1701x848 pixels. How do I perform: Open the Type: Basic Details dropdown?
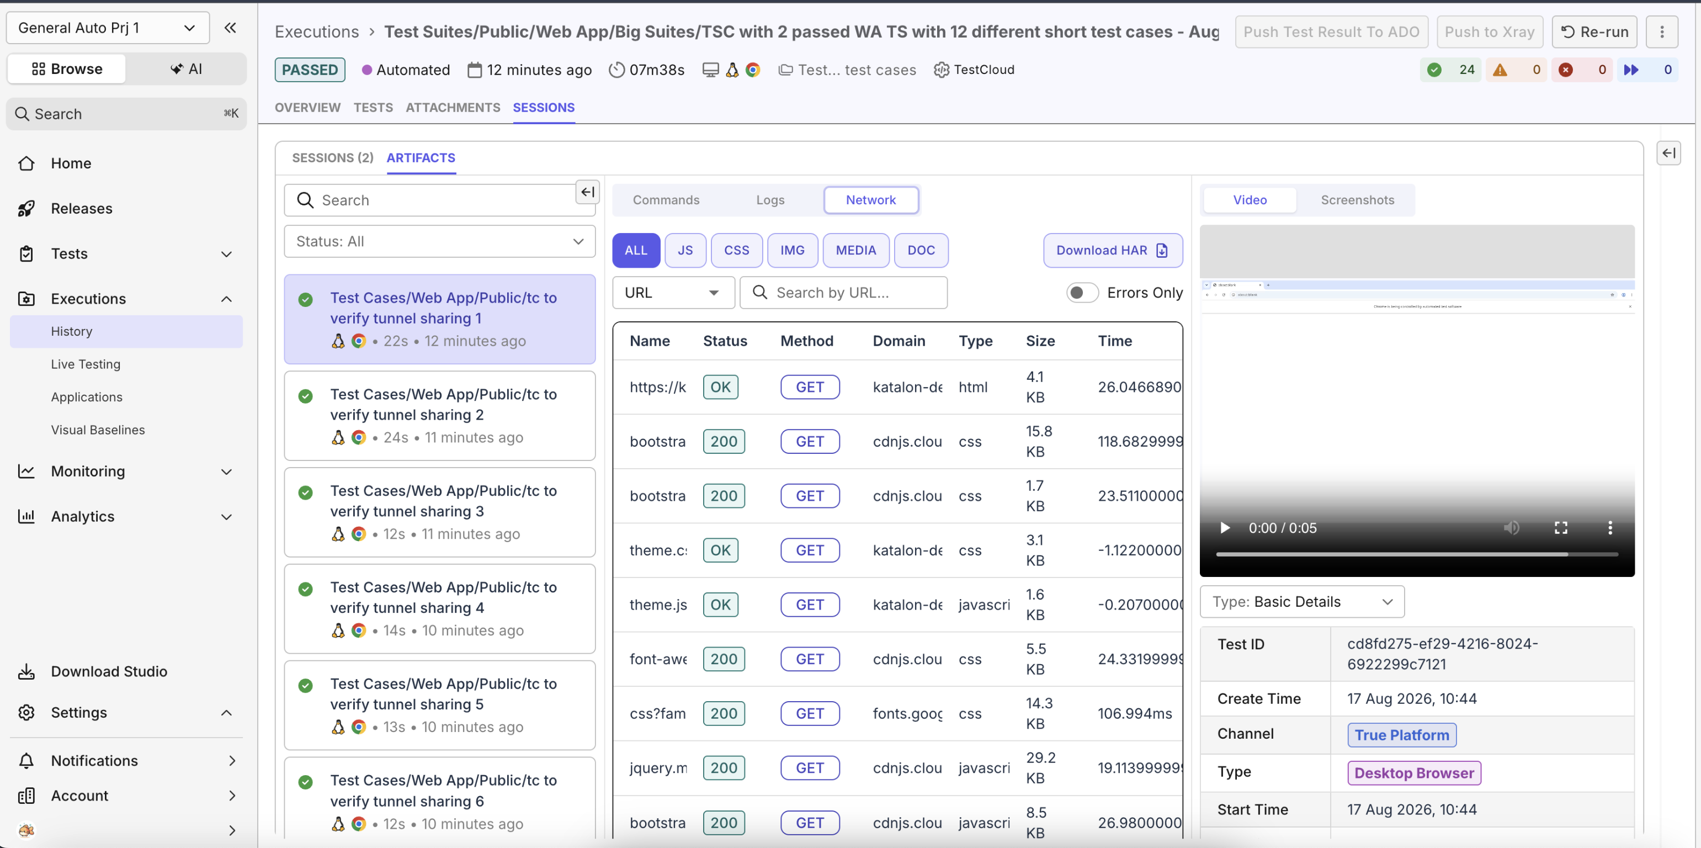1301,602
